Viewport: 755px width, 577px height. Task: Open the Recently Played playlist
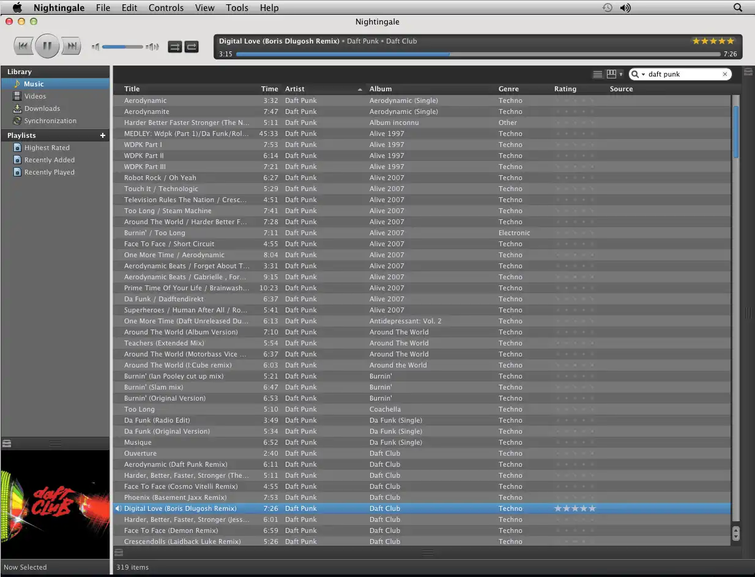coord(55,172)
